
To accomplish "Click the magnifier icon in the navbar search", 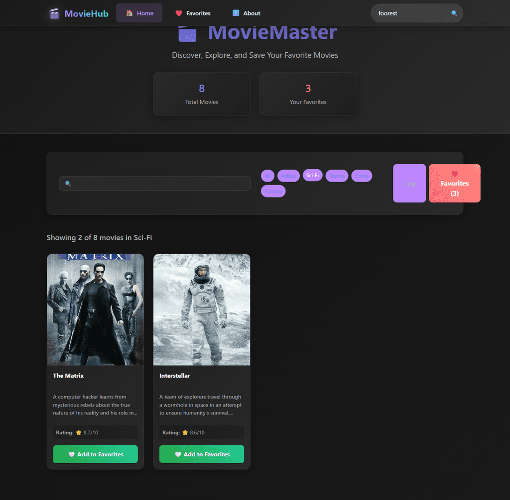I will pyautogui.click(x=454, y=13).
